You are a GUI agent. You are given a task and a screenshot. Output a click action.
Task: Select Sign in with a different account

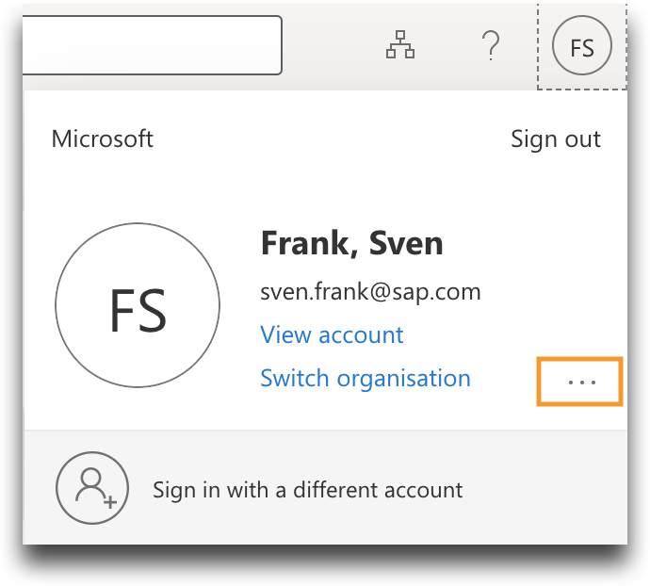coord(307,490)
